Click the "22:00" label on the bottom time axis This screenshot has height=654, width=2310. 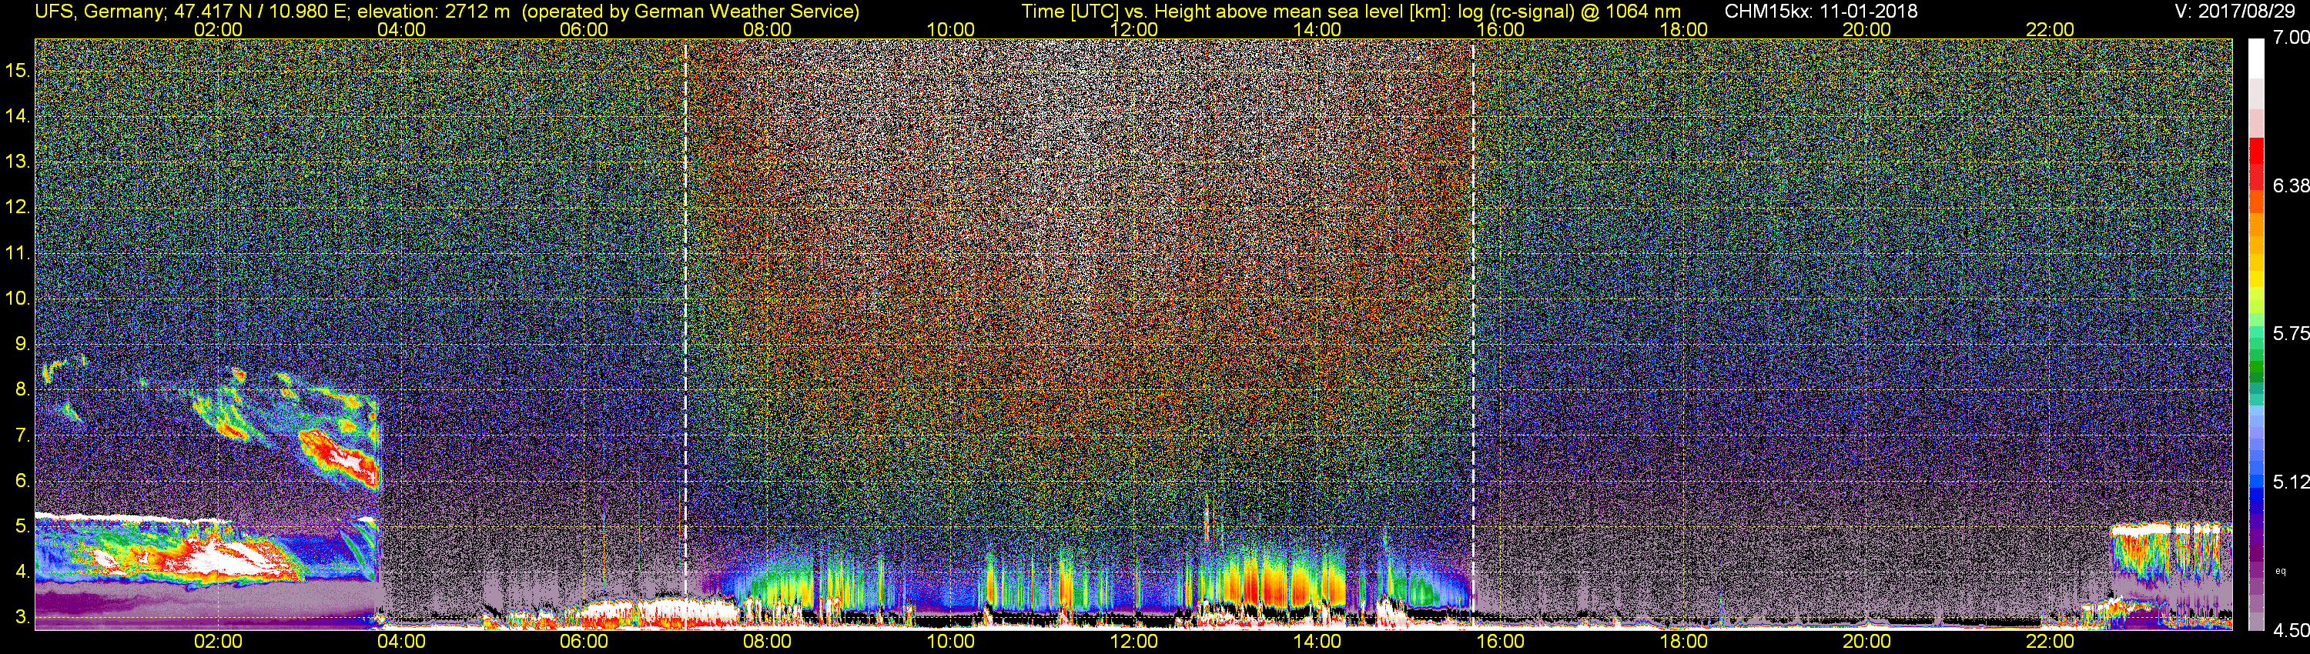tap(2050, 642)
